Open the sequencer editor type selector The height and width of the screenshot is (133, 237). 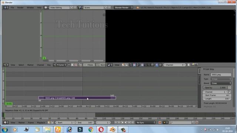[110, 65]
